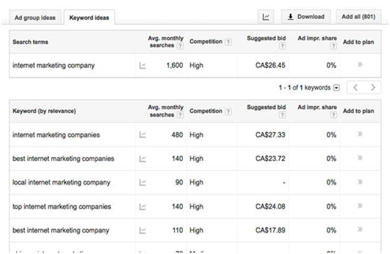Click the CA$27.33 suggested bid value
390x254 pixels.
pos(270,134)
